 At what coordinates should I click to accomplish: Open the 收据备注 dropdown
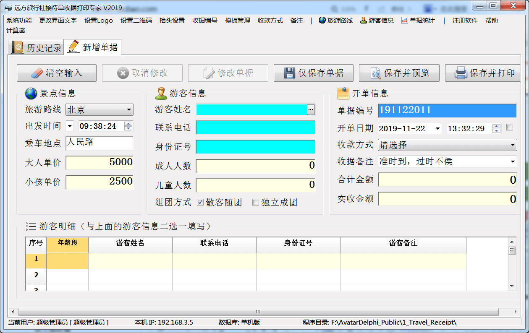coord(513,161)
